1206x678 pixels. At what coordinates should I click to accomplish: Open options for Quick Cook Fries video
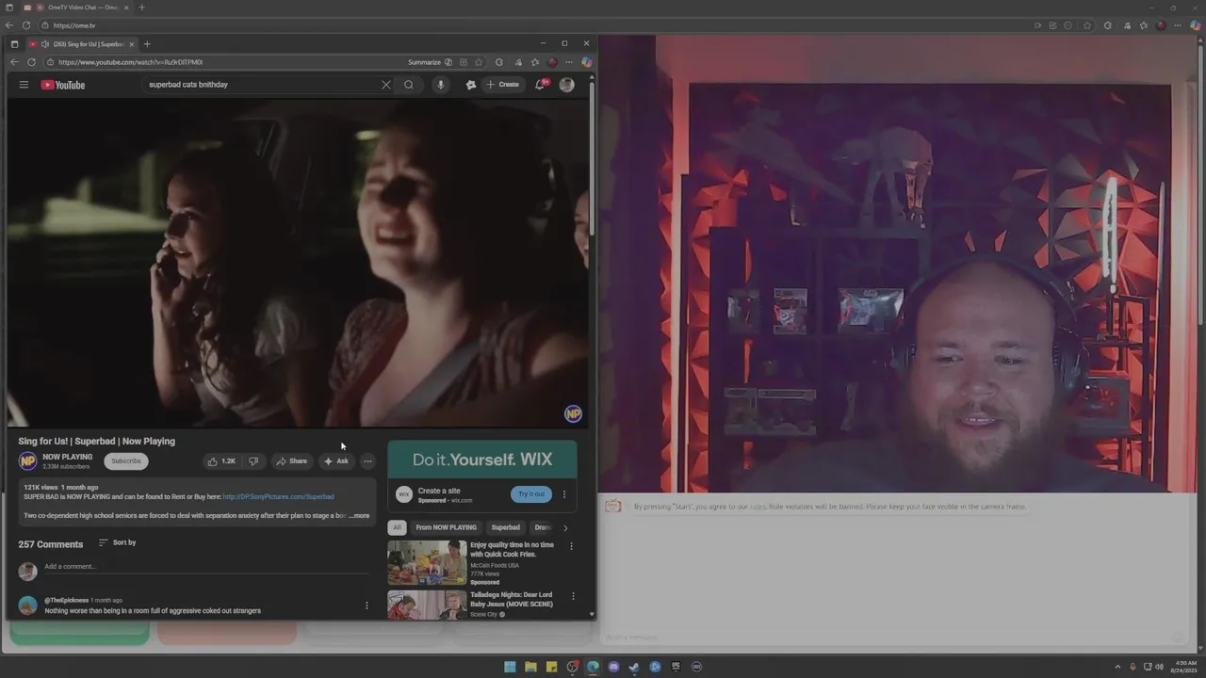tap(571, 546)
